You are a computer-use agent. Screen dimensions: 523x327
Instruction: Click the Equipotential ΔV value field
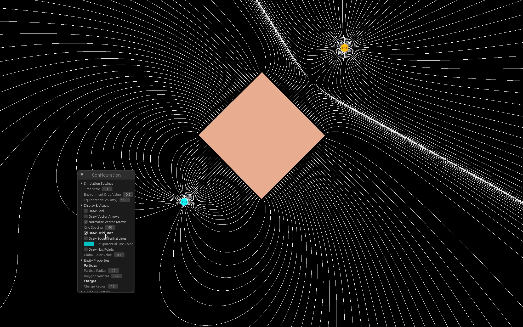coord(125,200)
